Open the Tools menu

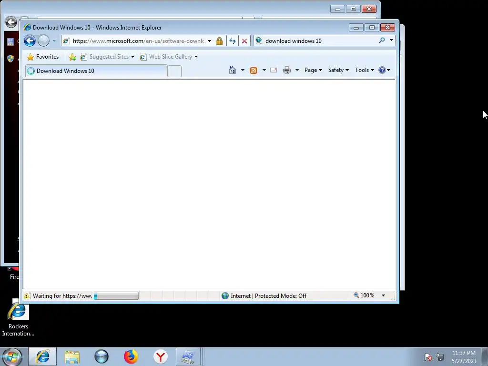point(365,70)
